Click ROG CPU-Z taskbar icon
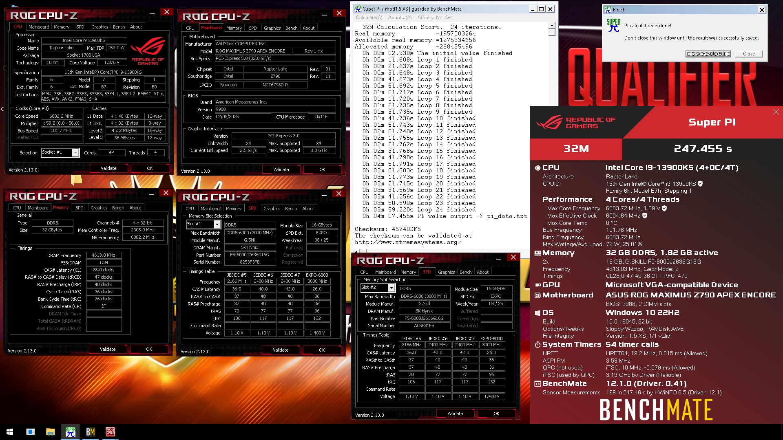 coord(110,432)
